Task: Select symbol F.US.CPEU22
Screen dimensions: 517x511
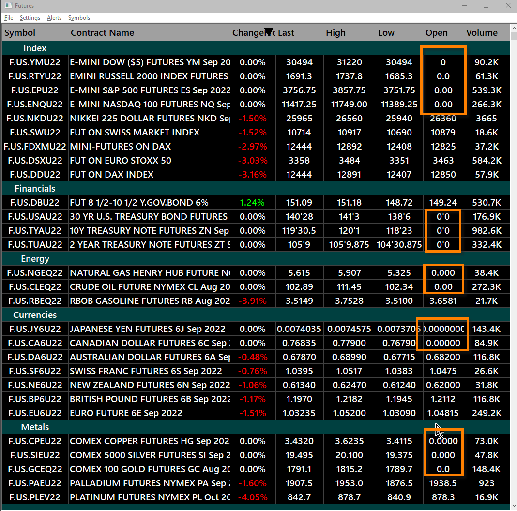Action: click(x=35, y=441)
